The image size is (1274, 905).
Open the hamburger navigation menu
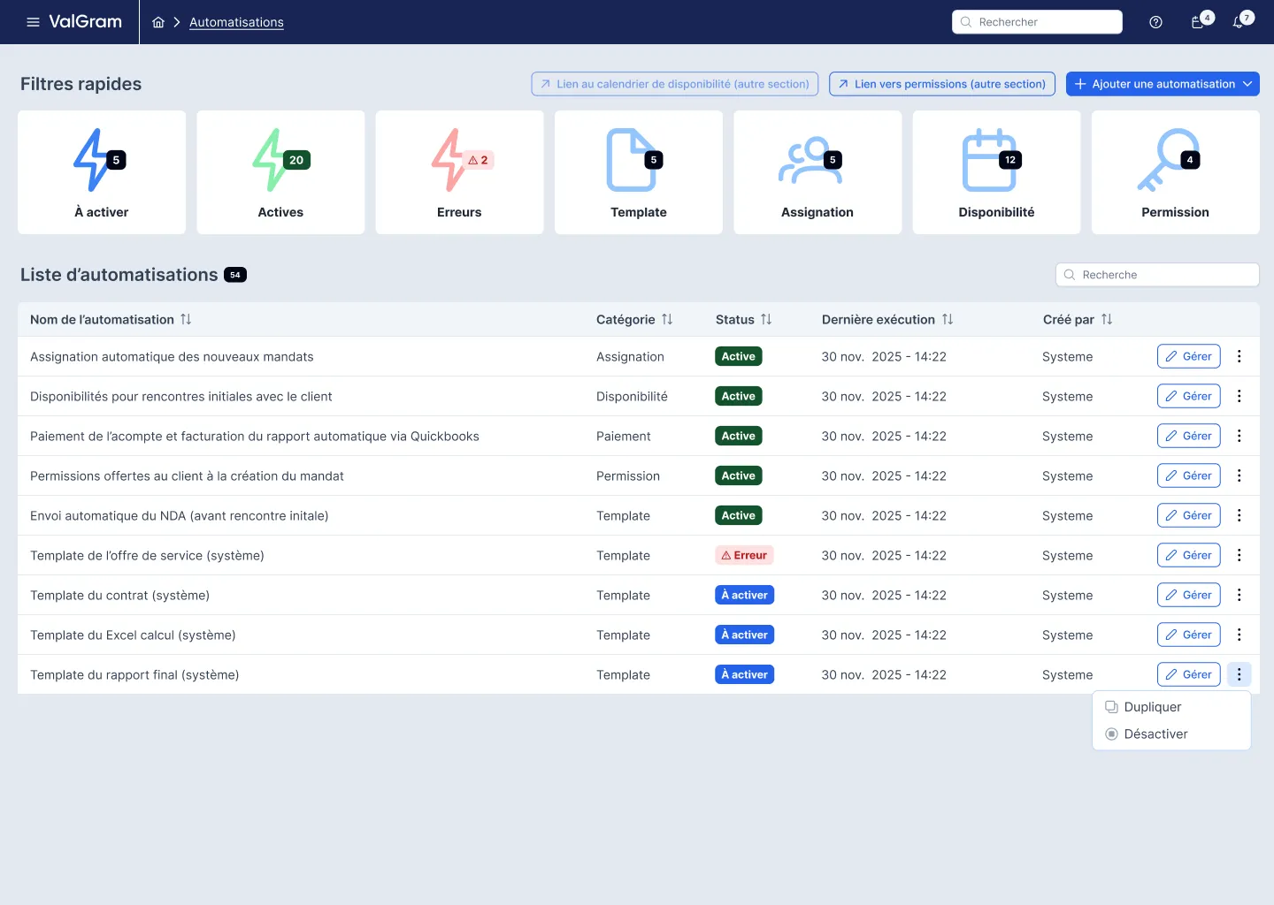tap(33, 22)
